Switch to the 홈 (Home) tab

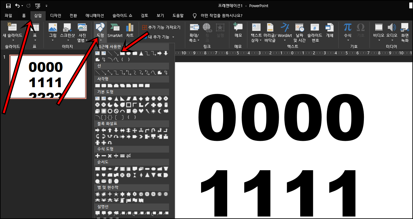(24, 16)
